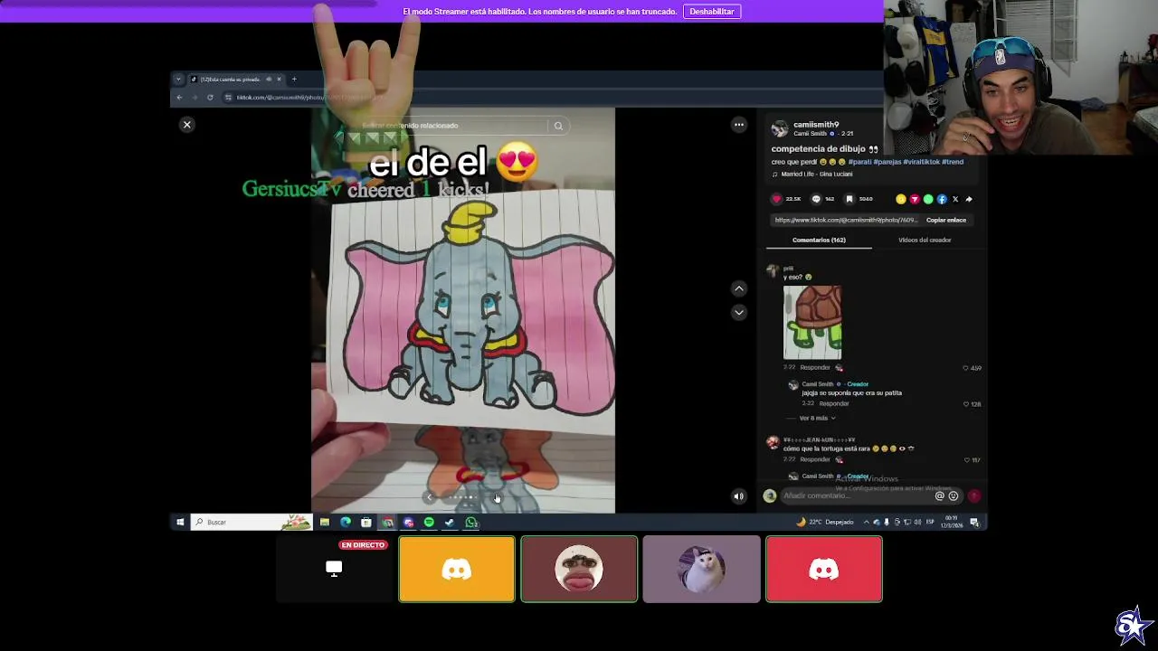Open the browser tab list dropdown

point(178,79)
